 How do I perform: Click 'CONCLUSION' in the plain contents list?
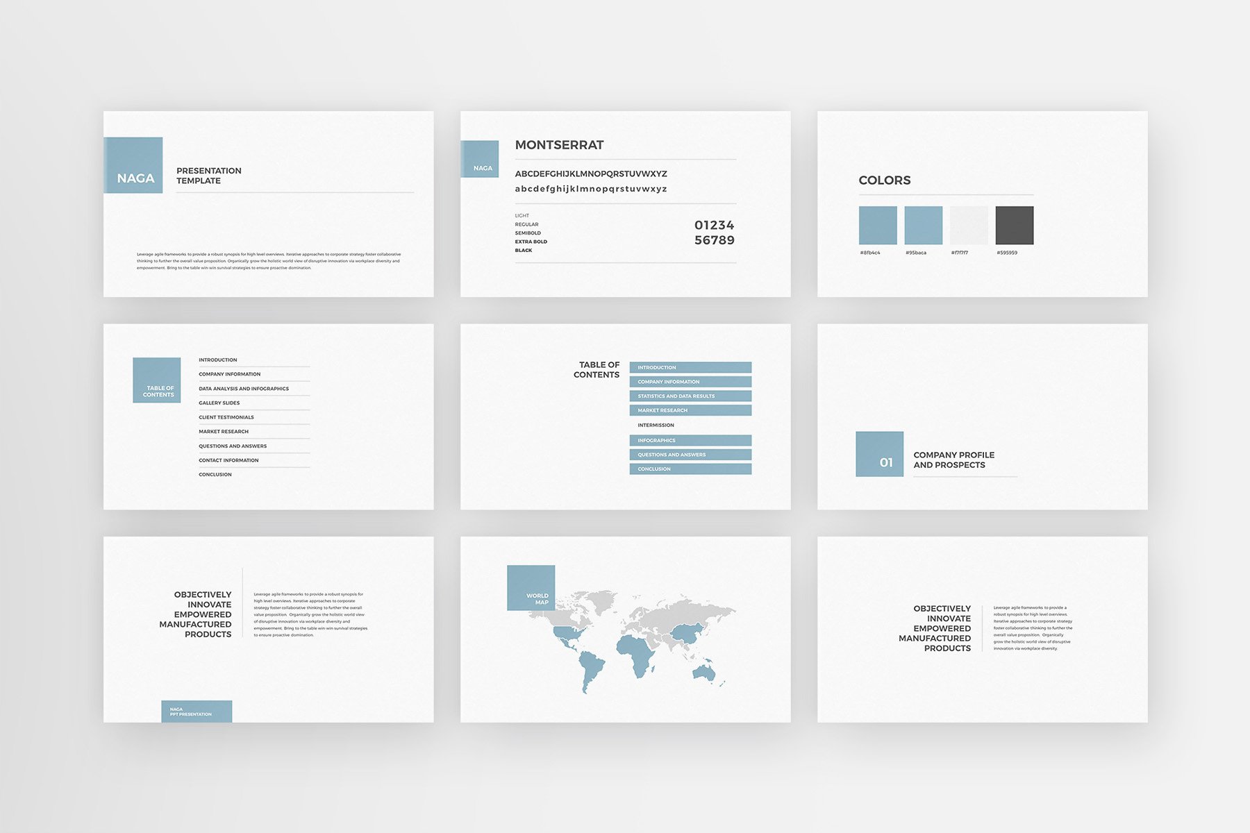point(215,475)
